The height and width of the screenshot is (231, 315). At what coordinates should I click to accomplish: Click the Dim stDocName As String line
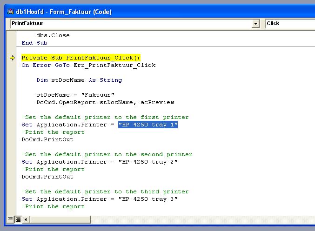(79, 80)
